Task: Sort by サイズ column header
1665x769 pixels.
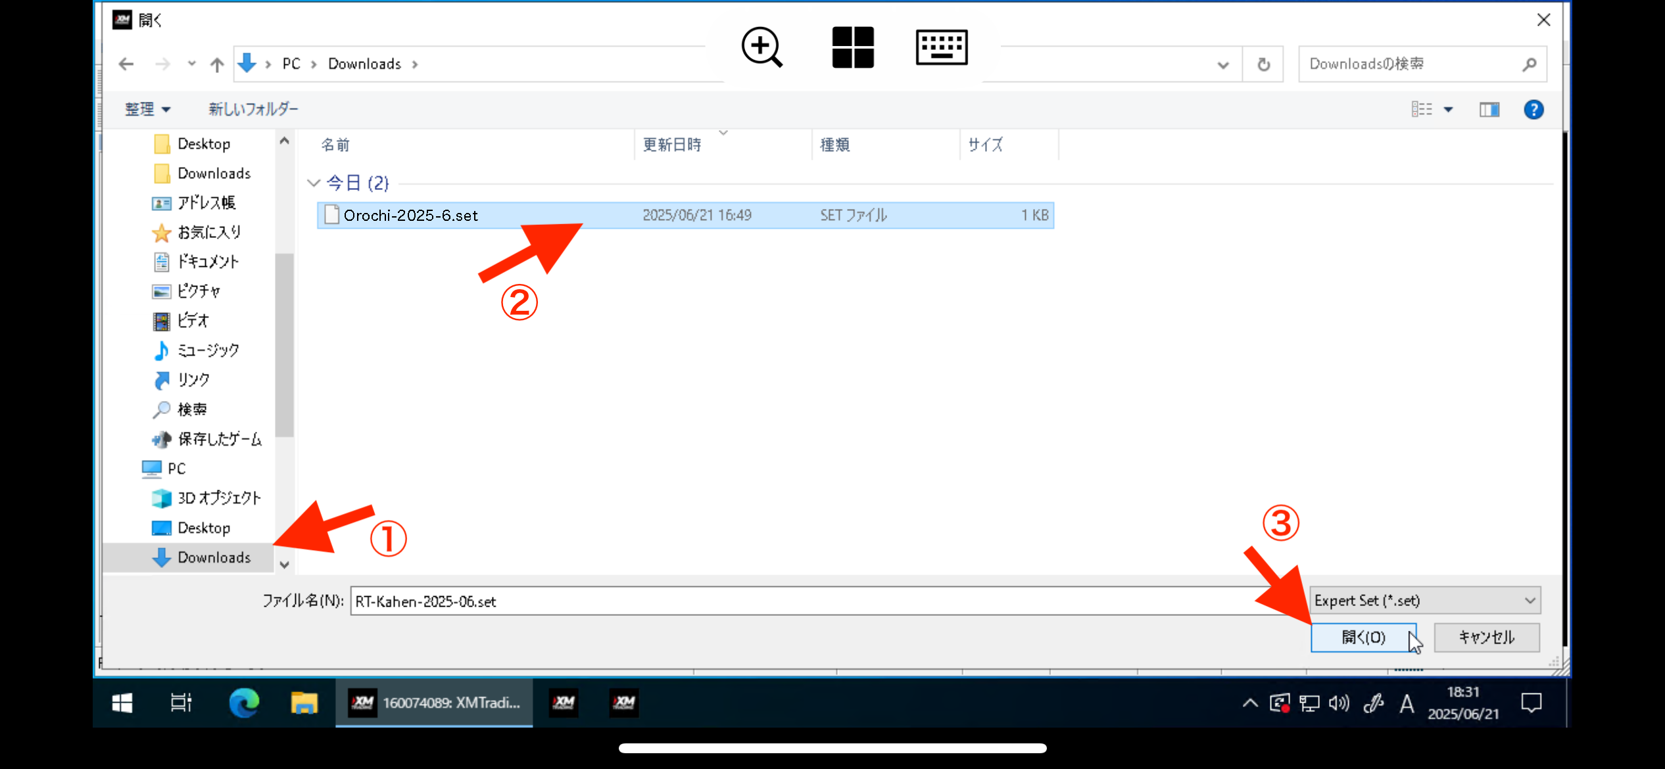Action: tap(986, 145)
